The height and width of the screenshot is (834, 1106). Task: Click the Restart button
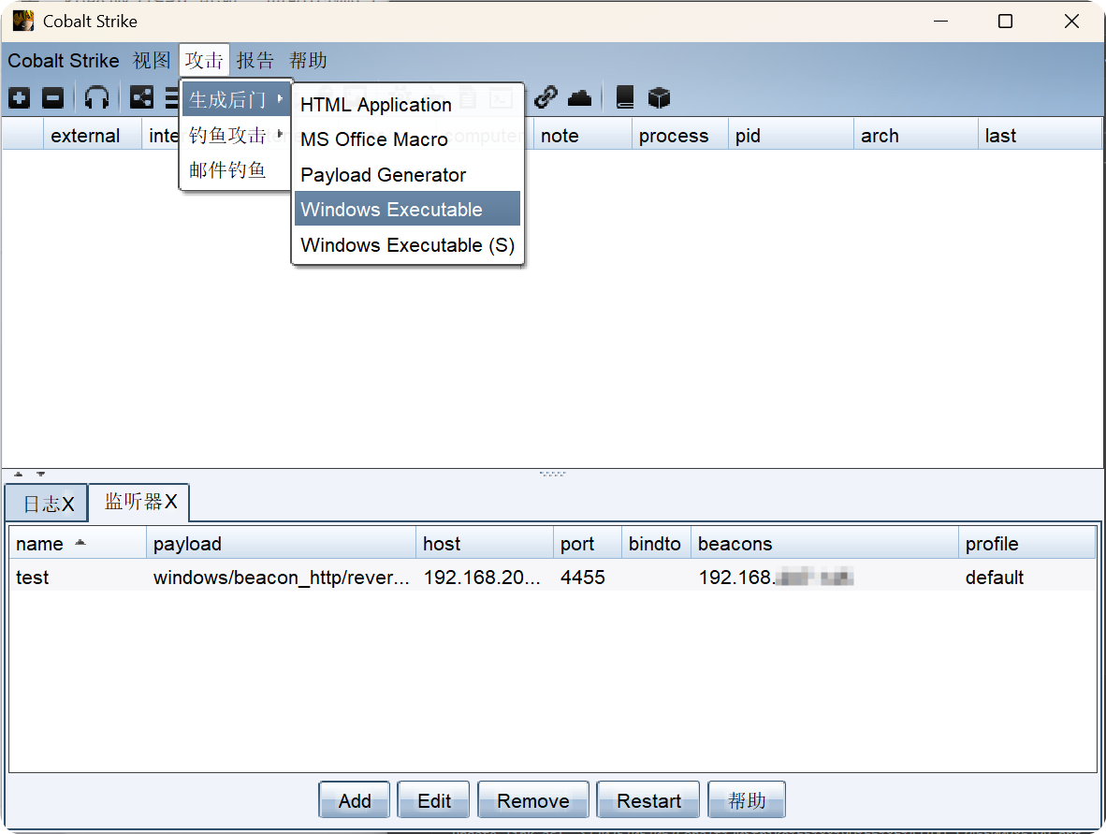648,800
